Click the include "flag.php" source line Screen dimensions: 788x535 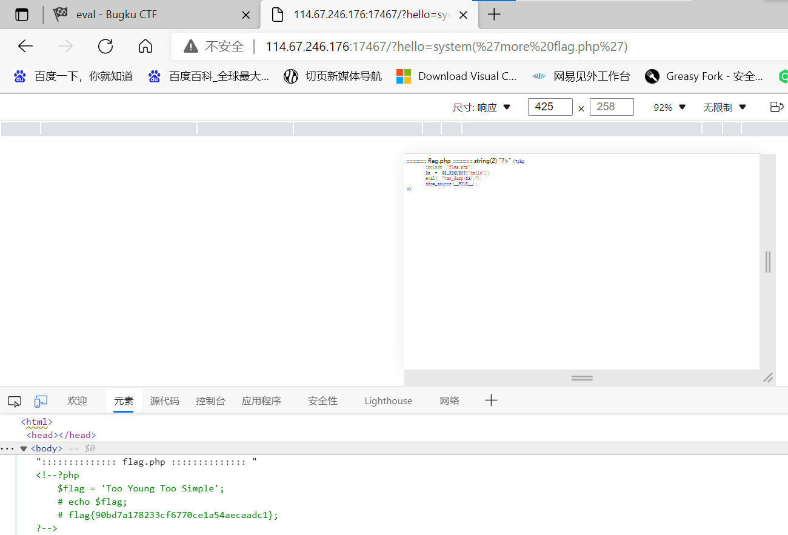(449, 167)
